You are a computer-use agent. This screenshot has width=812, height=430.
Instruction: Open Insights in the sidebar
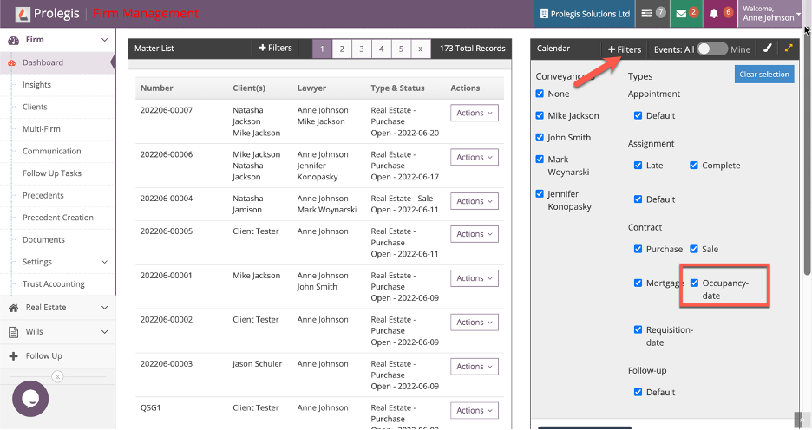tap(36, 85)
